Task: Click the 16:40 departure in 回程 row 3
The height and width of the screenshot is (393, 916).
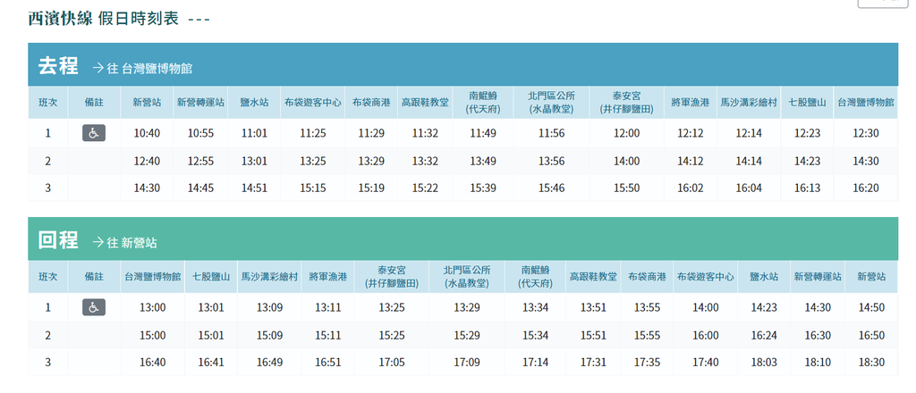Action: [x=153, y=363]
